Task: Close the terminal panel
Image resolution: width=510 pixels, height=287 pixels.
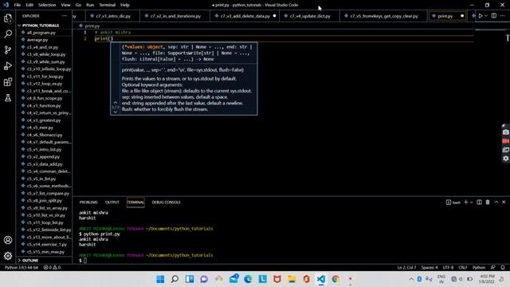Action: point(504,202)
